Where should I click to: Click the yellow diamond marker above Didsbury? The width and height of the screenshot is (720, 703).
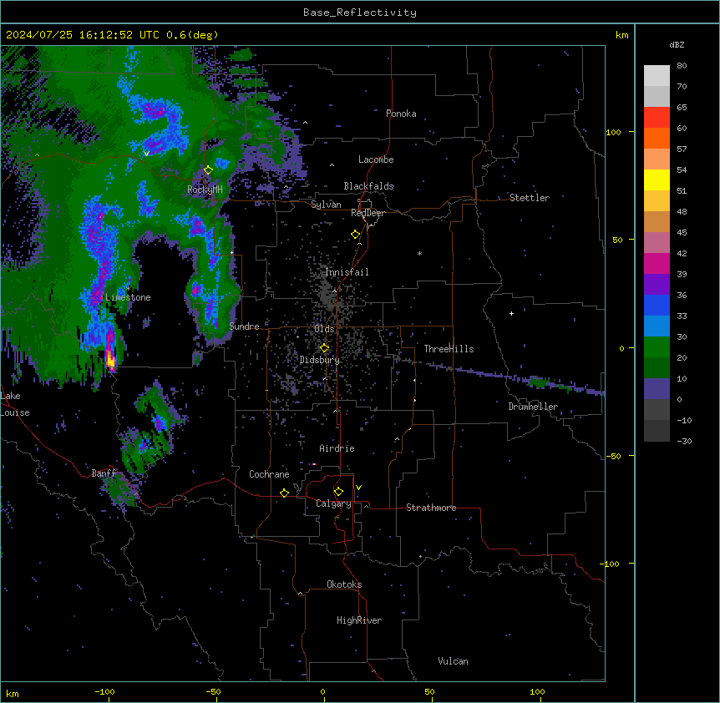pos(324,348)
